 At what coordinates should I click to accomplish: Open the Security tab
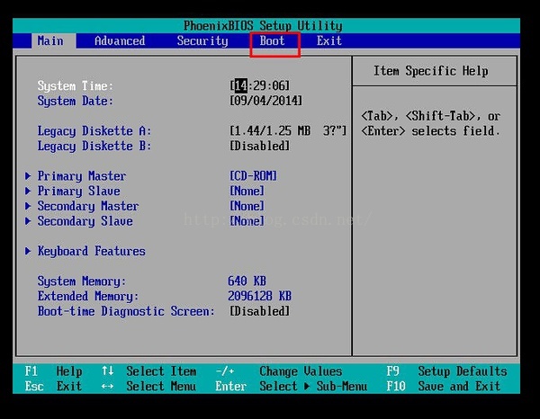[x=202, y=40]
